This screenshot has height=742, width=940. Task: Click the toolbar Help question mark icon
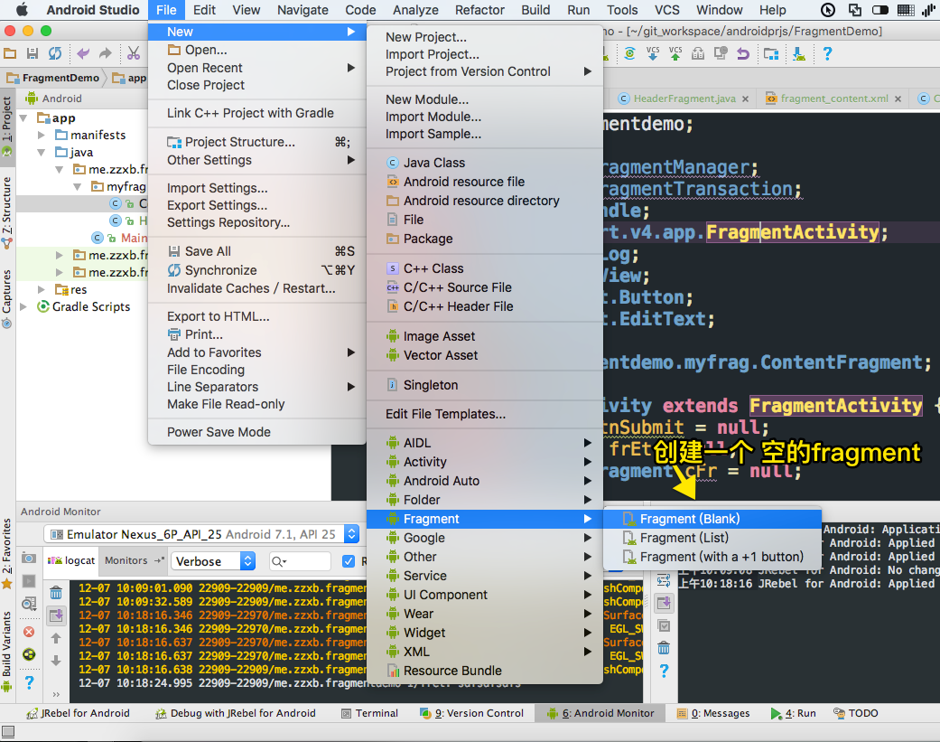[x=827, y=53]
